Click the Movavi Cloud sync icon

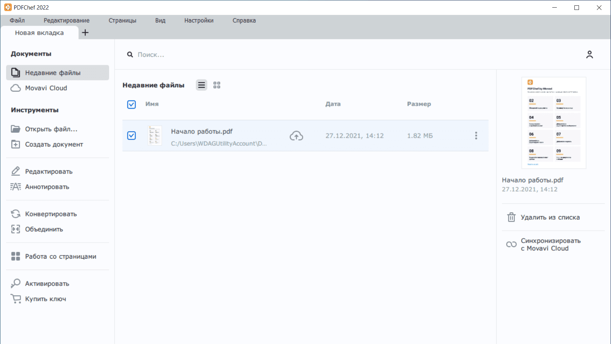(x=511, y=244)
